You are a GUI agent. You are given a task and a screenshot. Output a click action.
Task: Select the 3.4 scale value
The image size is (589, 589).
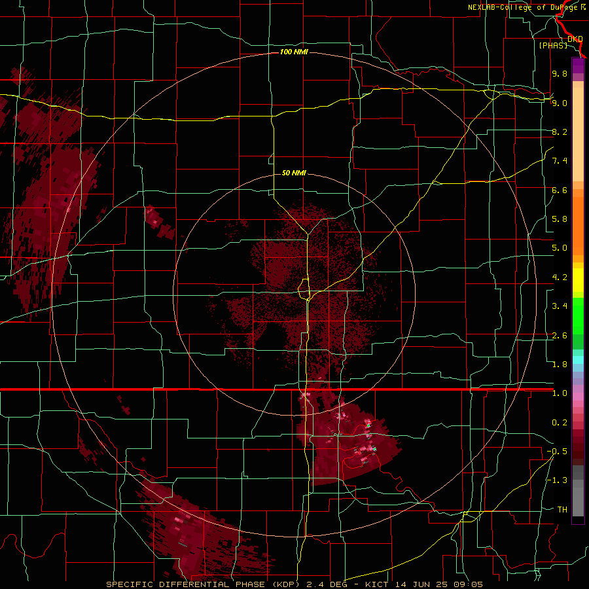coord(560,306)
